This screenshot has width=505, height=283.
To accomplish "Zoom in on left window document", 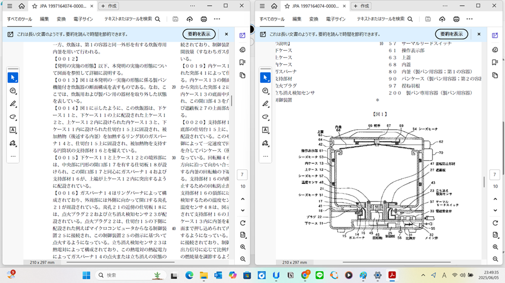I will (243, 247).
